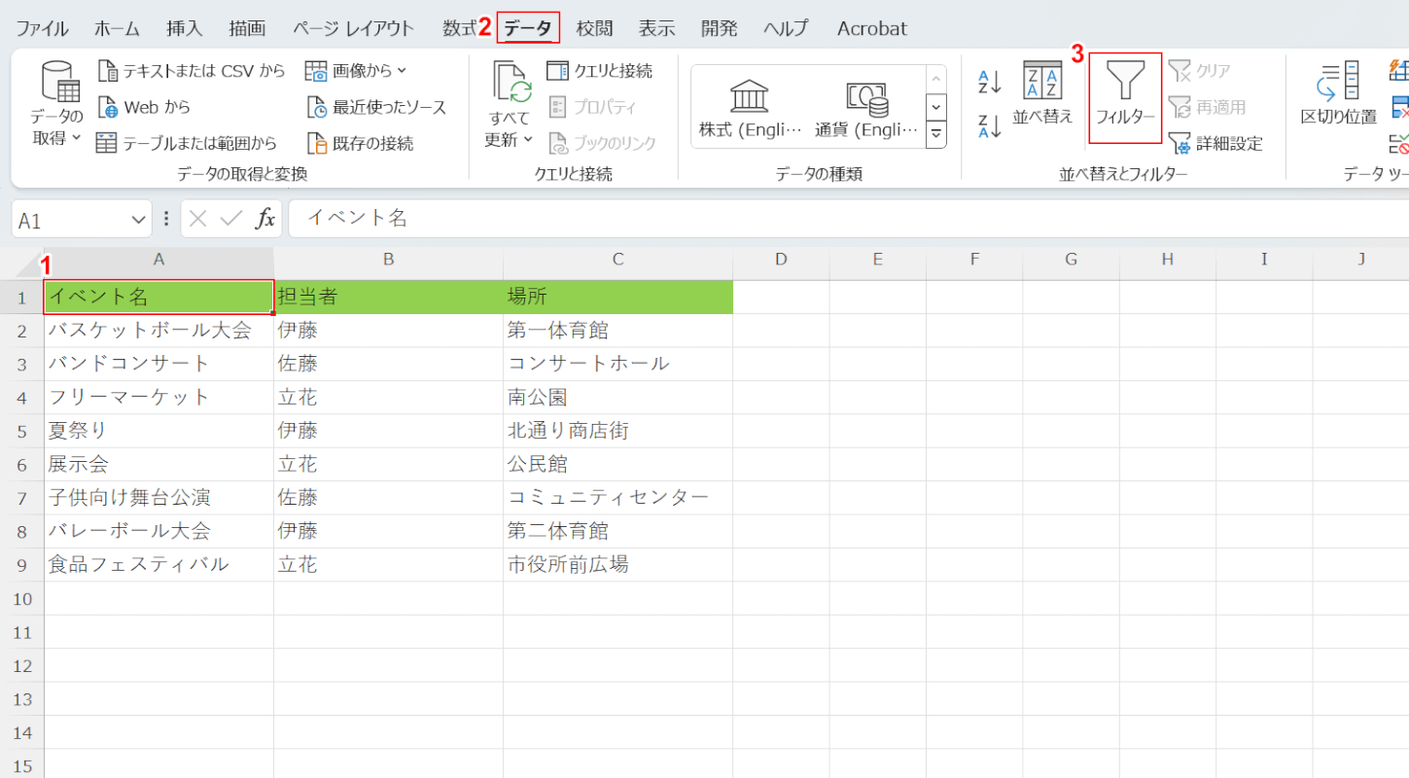Select cell コンサートホール
Screen dimensions: 1409x778
point(617,364)
